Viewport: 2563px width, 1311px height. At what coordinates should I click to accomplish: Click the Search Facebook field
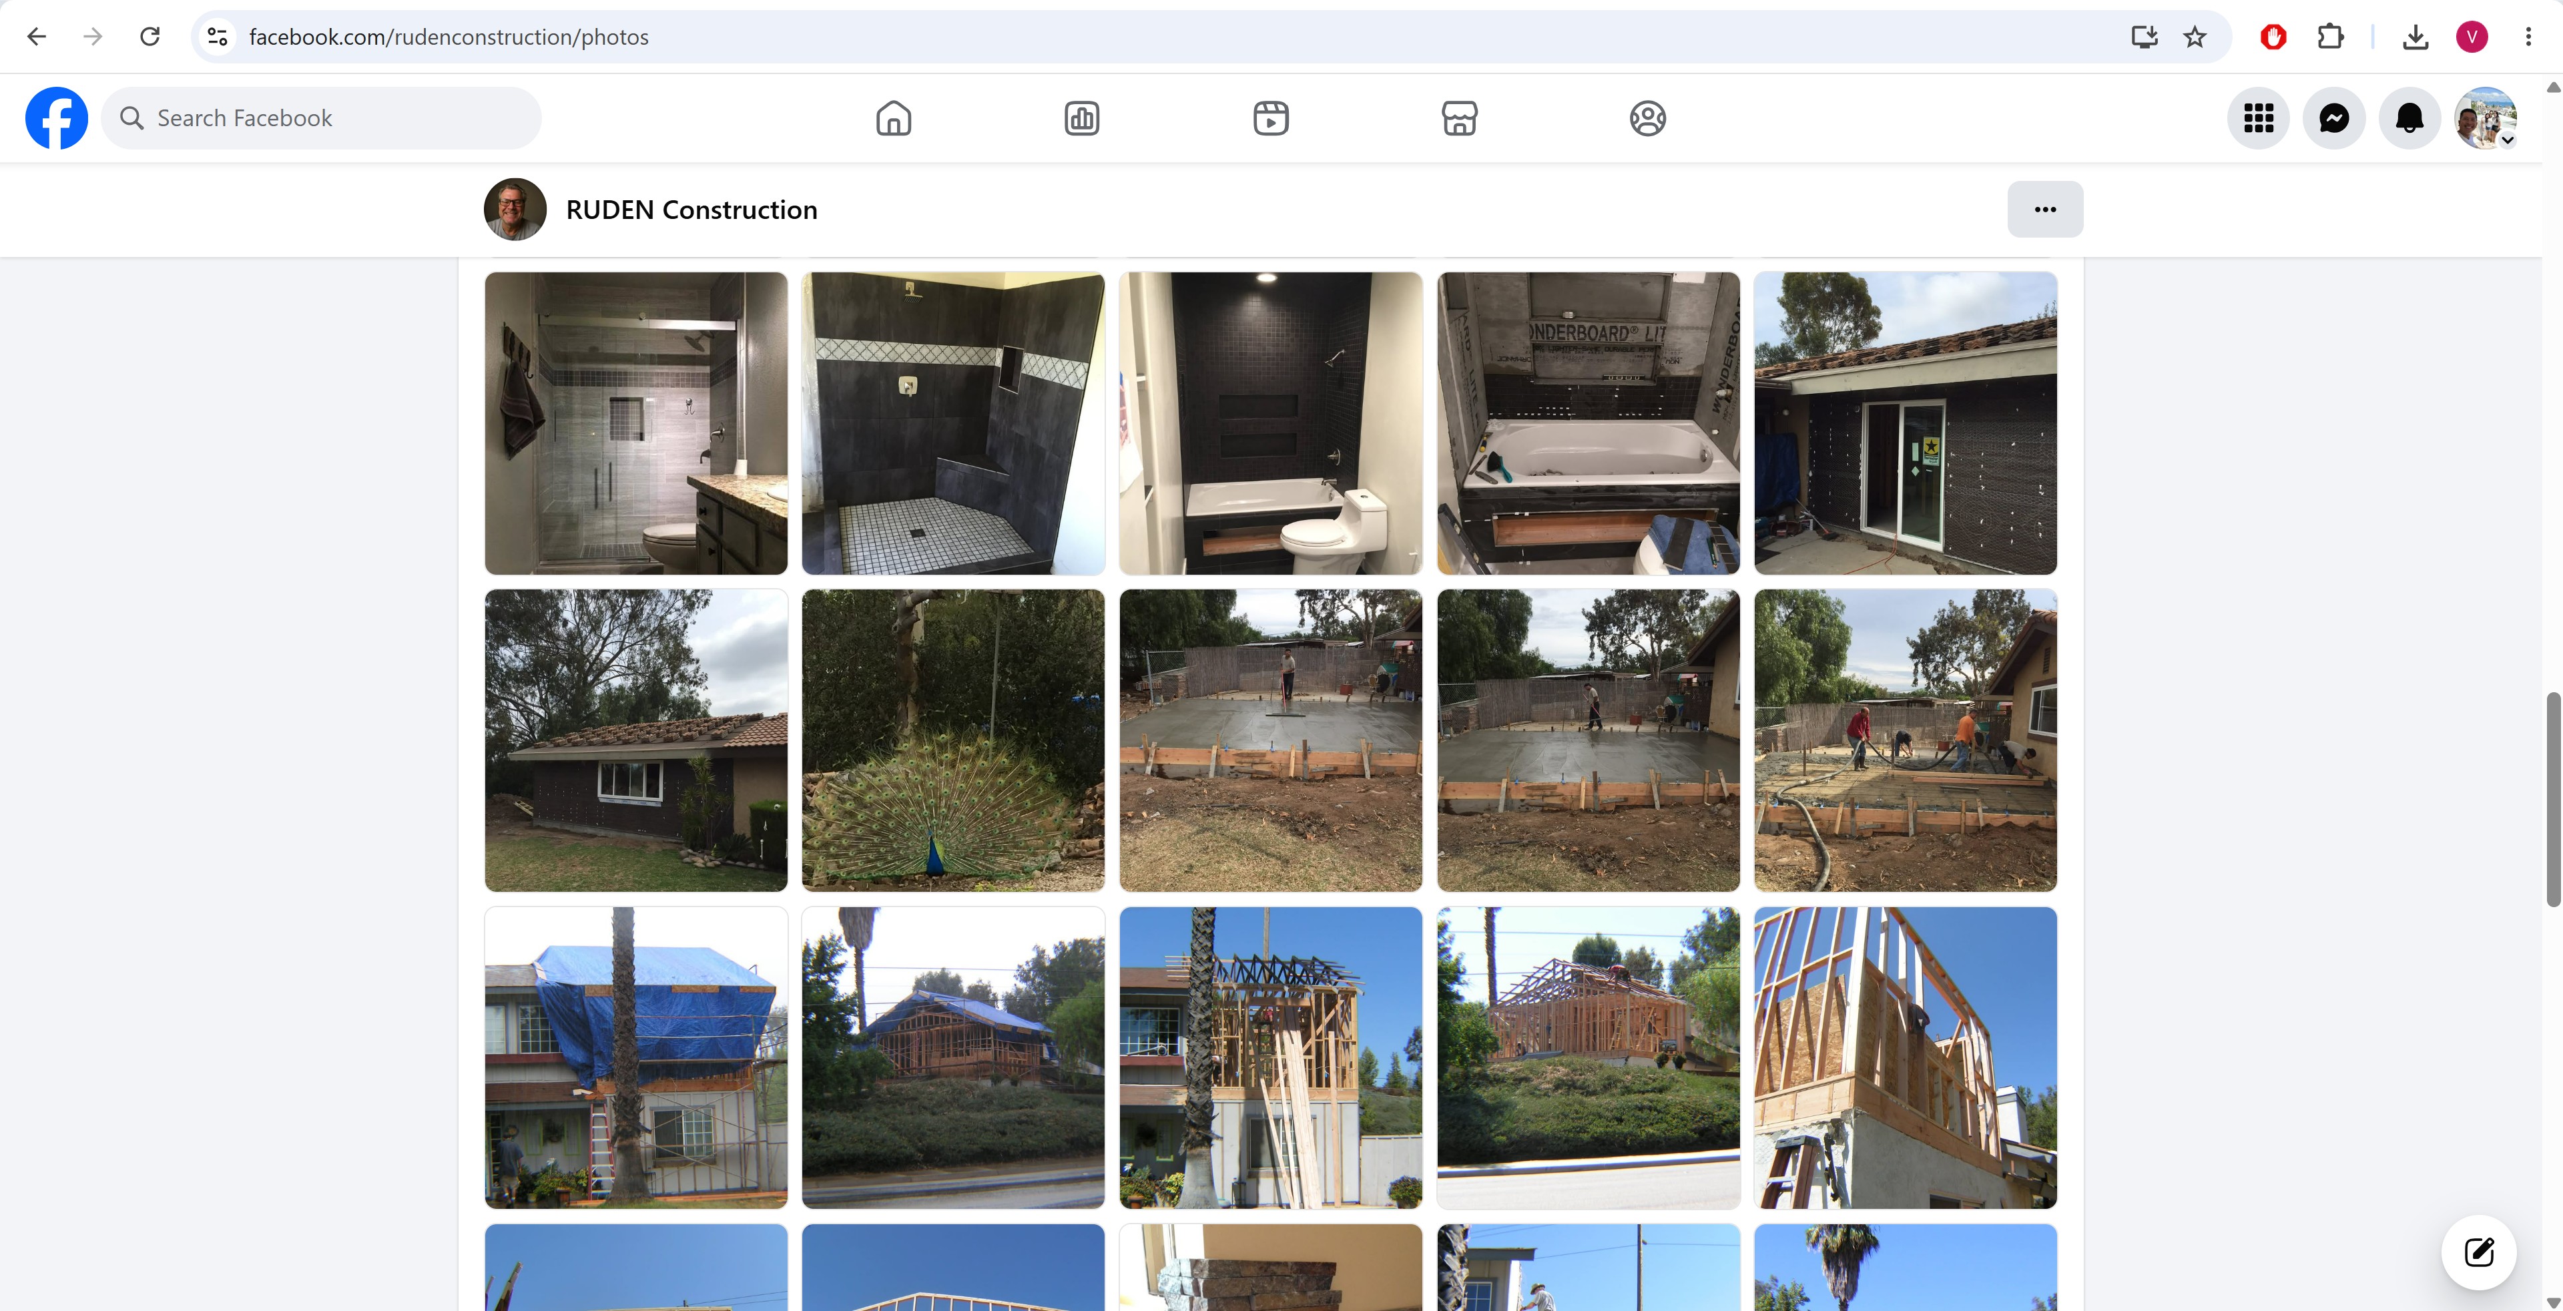[x=321, y=118]
